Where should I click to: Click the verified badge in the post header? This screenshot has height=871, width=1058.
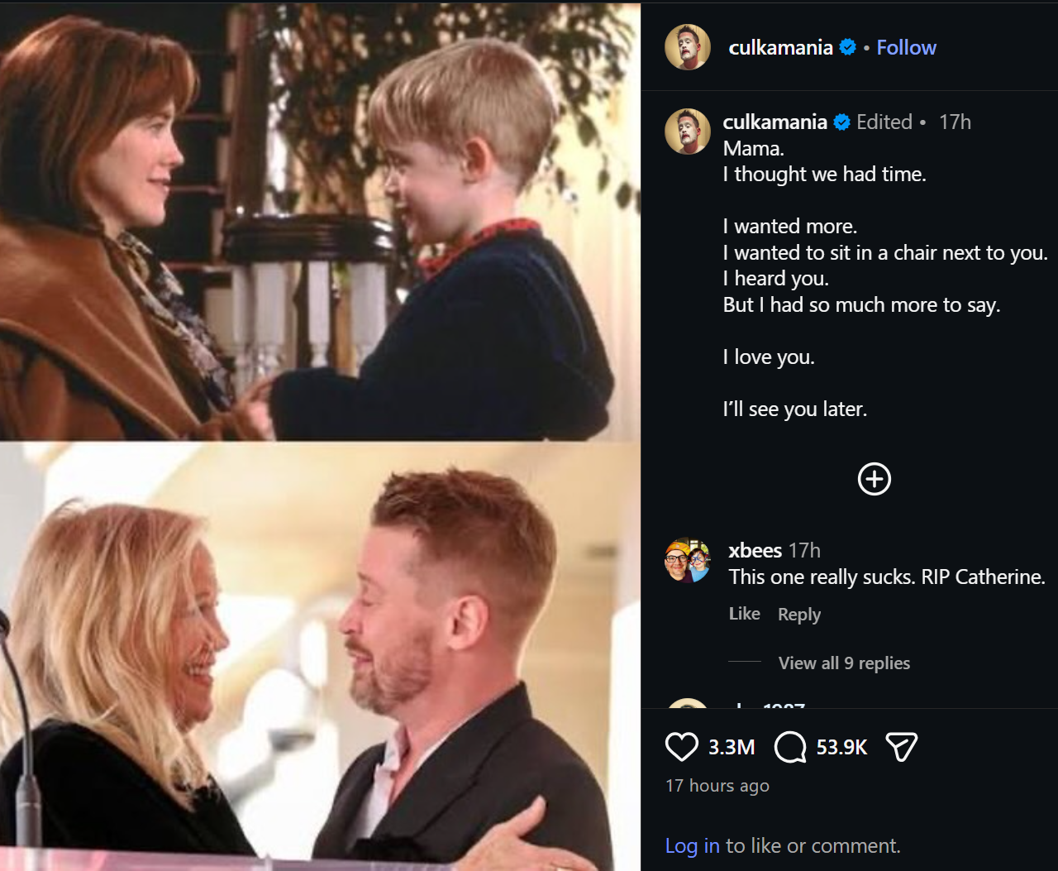(x=847, y=48)
